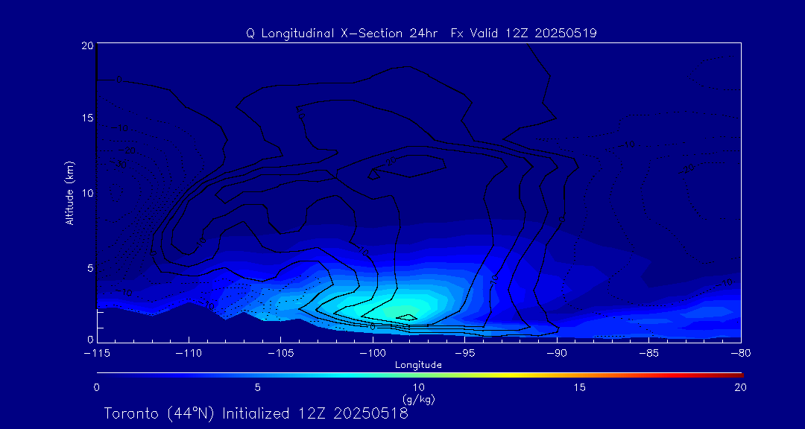Click the altitude axis tick label 5
The image size is (805, 429).
click(89, 267)
